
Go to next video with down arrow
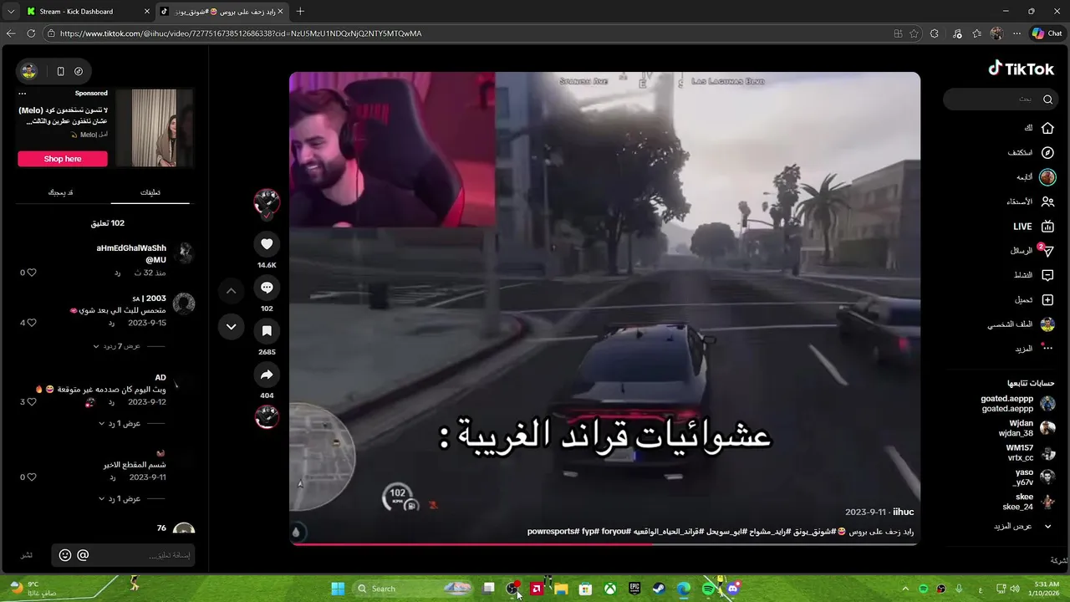coord(232,327)
